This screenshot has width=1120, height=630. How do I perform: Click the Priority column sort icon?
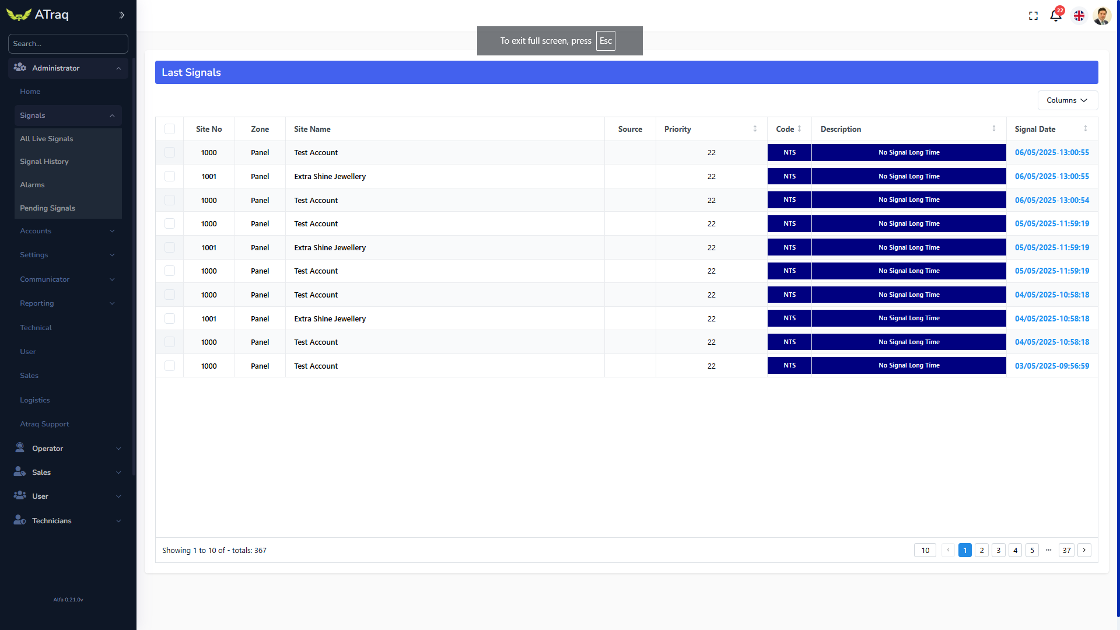755,129
